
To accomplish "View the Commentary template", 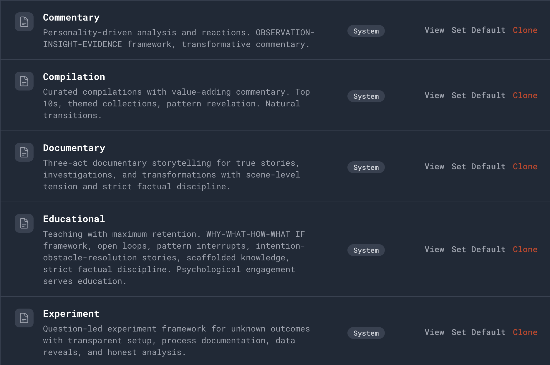I will [434, 30].
